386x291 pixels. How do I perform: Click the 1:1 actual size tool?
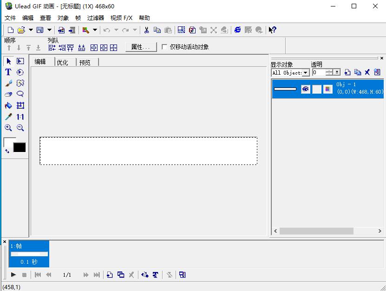point(20,117)
